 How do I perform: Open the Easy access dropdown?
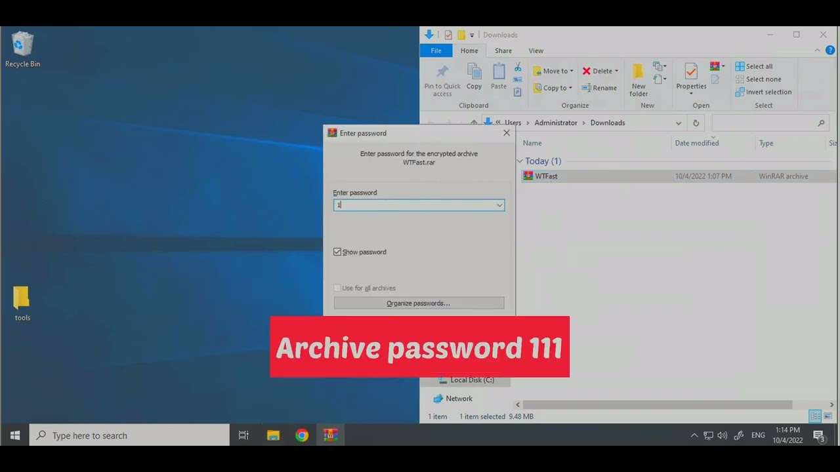click(x=660, y=79)
